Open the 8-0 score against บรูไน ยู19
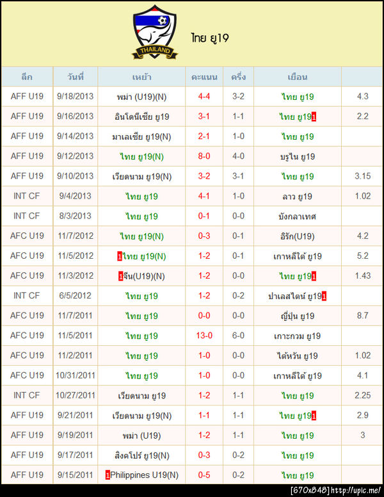Screen dimensions: 384x497 pos(204,156)
